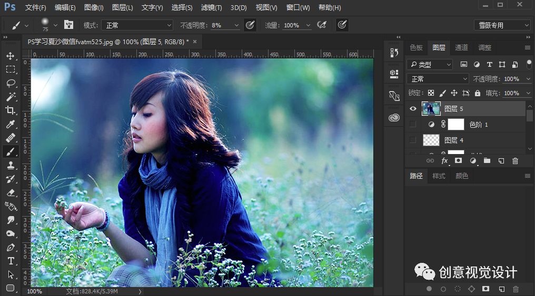The width and height of the screenshot is (535, 296).
Task: Click the add layer style fx icon
Action: tap(444, 161)
